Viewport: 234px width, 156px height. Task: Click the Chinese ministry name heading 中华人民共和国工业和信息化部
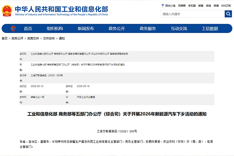point(62,9)
